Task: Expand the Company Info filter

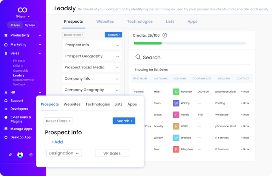Action: 91,79
